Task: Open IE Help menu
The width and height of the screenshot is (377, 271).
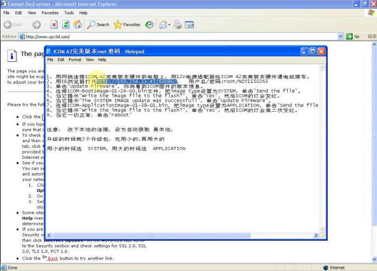Action: (83, 13)
